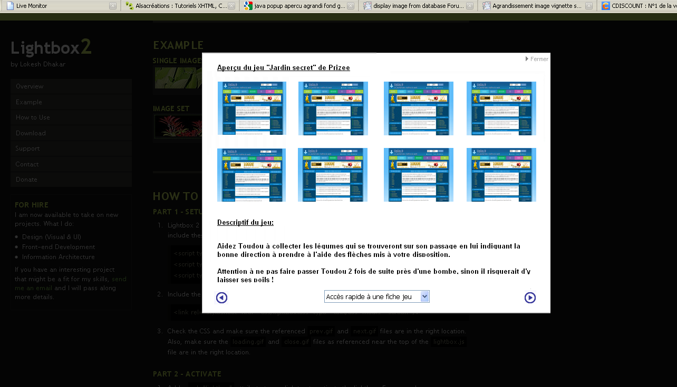Click the Lightbox 2 logo heading

51,47
